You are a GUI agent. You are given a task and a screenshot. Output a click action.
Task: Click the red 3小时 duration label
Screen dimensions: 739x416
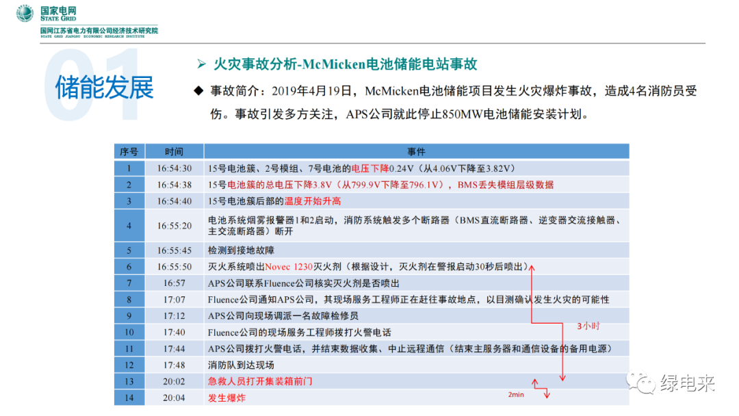pos(588,326)
